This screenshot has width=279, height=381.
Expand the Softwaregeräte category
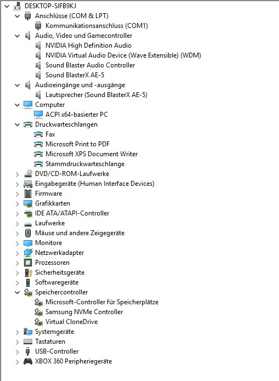17,283
